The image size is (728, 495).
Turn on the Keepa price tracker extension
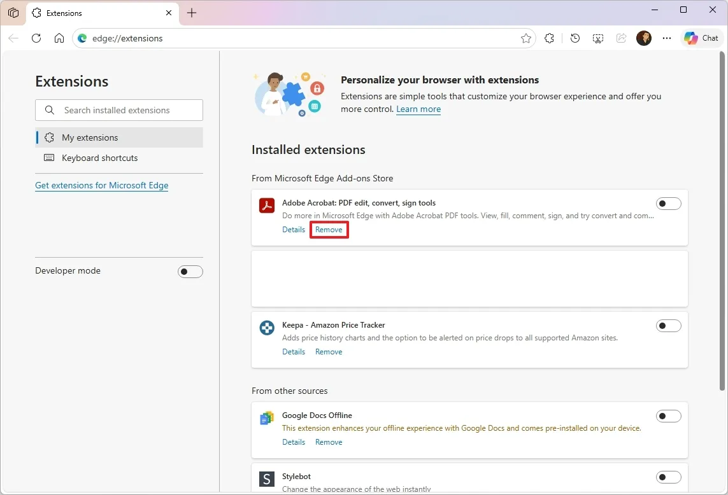click(x=669, y=325)
